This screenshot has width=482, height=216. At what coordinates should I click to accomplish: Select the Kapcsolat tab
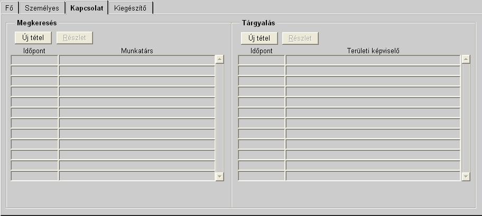click(87, 8)
